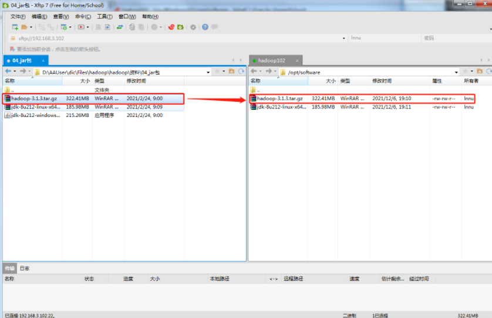Click the Open session folder icon
The image size is (492, 318).
pyautogui.click(x=24, y=27)
